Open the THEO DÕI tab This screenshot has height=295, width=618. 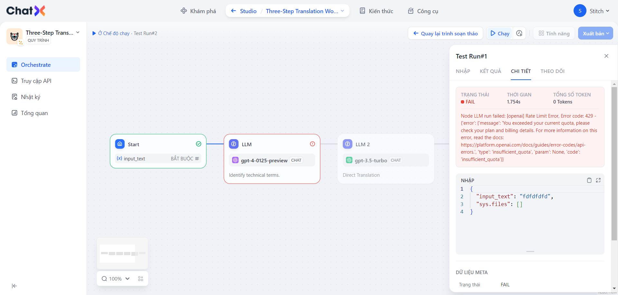click(552, 71)
